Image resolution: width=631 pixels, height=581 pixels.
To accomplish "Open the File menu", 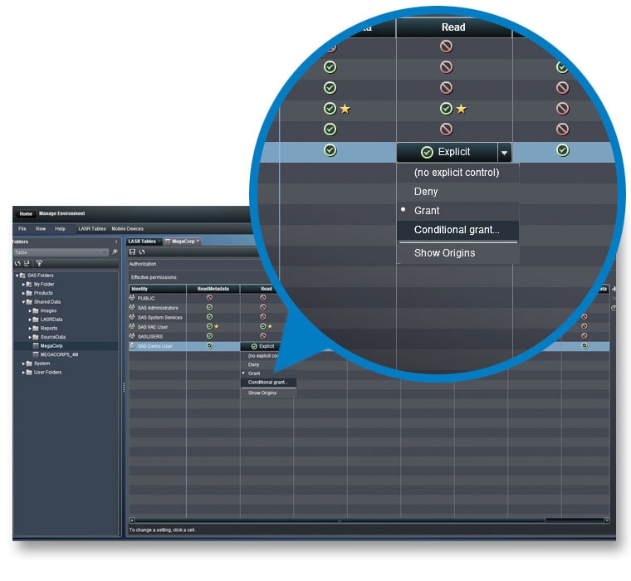I will [x=22, y=228].
